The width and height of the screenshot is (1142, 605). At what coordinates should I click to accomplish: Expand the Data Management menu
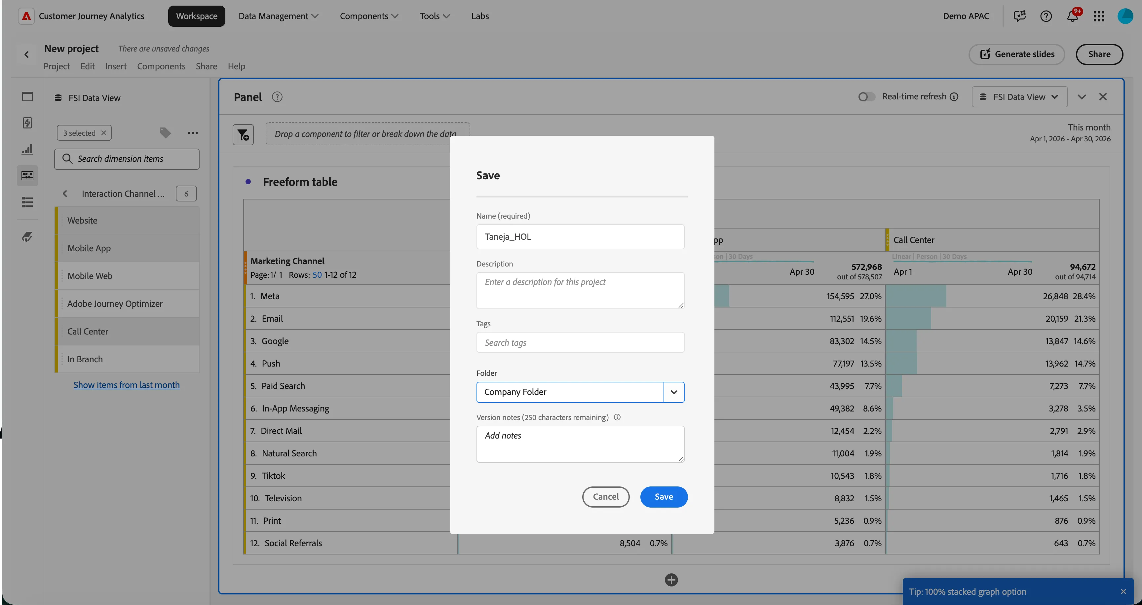tap(278, 16)
